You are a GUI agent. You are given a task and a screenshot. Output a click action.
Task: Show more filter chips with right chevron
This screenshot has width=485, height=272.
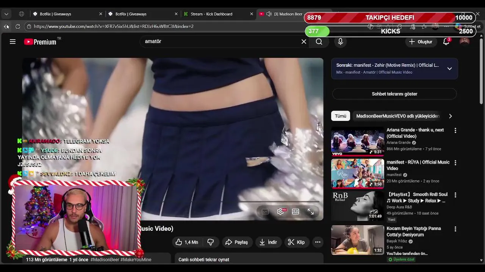pos(450,116)
